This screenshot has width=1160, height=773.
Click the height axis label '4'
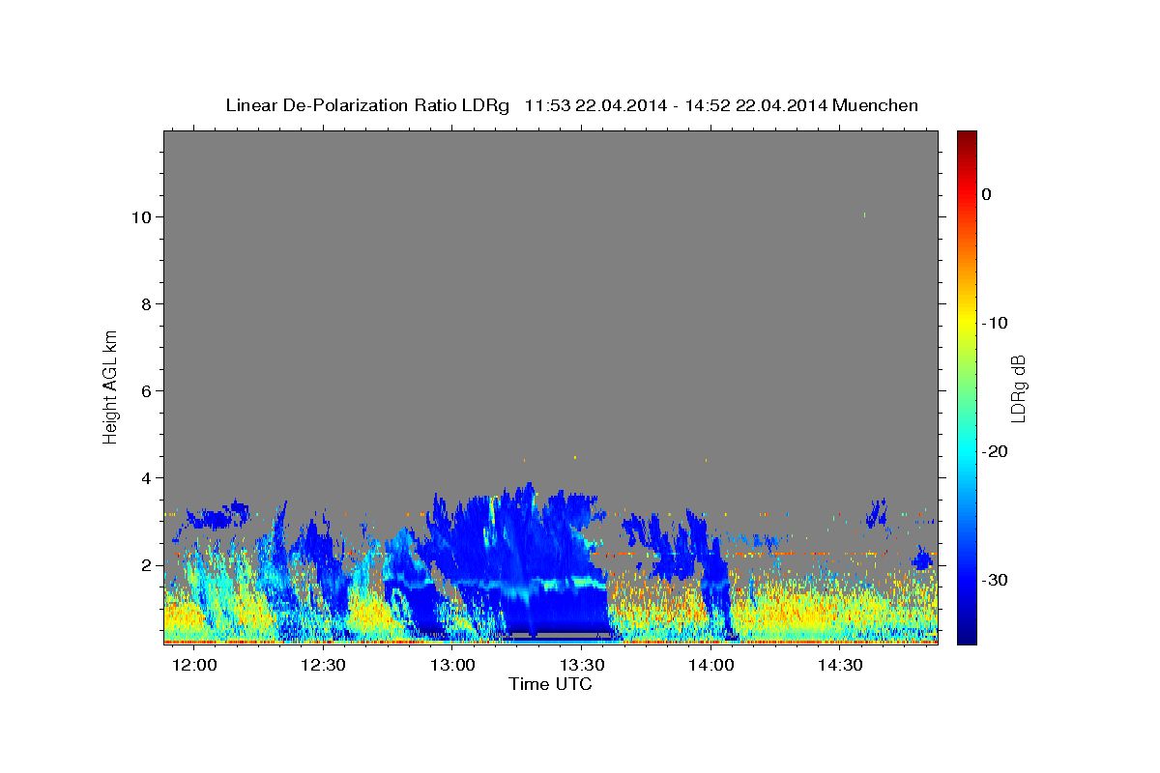147,477
